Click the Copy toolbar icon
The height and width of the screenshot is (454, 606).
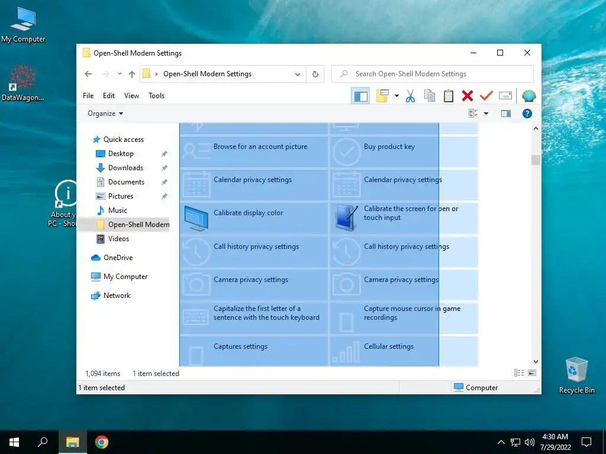(430, 96)
